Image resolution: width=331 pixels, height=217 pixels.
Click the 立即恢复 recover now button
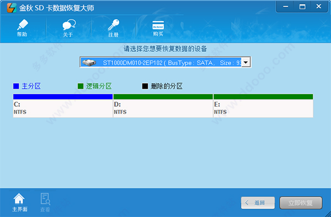301,203
